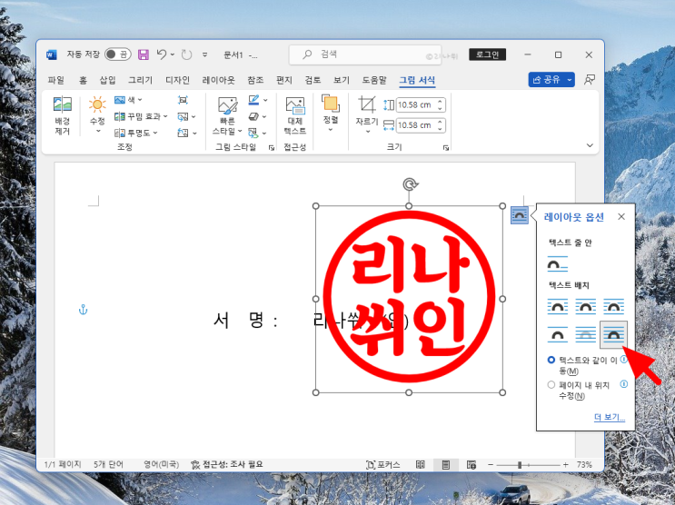Click the Layout Options button beside the image

pyautogui.click(x=519, y=215)
